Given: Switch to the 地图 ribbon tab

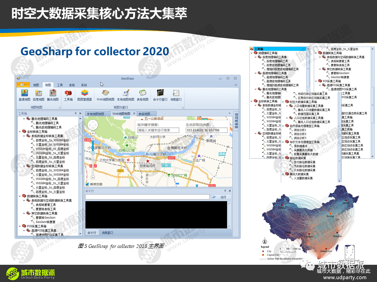Looking at the screenshot, I should click(36, 85).
